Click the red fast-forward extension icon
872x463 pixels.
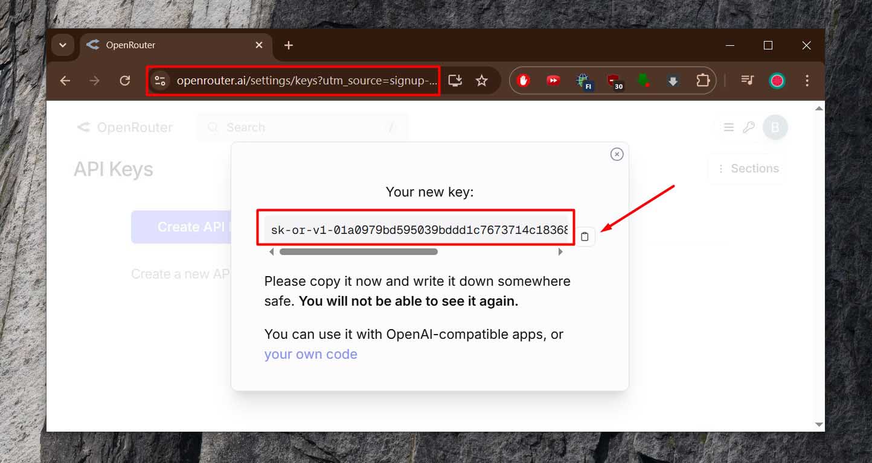pyautogui.click(x=553, y=81)
